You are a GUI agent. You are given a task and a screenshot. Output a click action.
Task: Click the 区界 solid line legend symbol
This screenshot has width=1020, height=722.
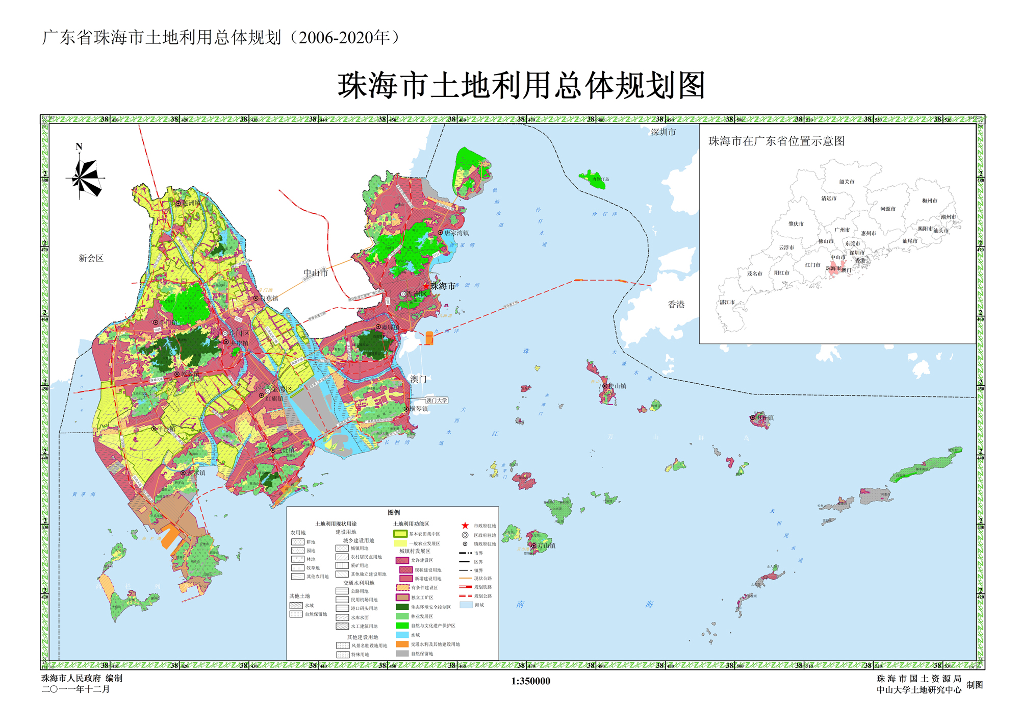click(x=464, y=562)
